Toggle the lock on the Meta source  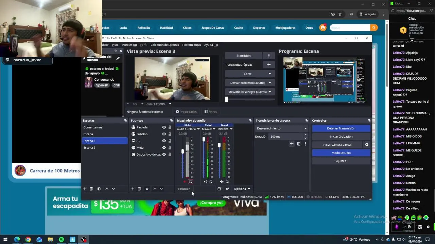pos(170,147)
